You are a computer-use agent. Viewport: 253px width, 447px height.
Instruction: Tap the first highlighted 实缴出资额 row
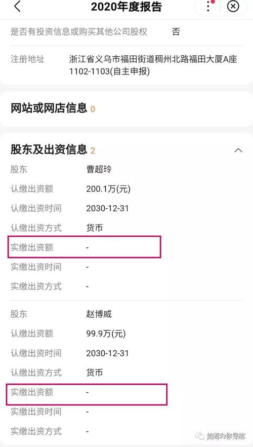pyautogui.click(x=84, y=247)
